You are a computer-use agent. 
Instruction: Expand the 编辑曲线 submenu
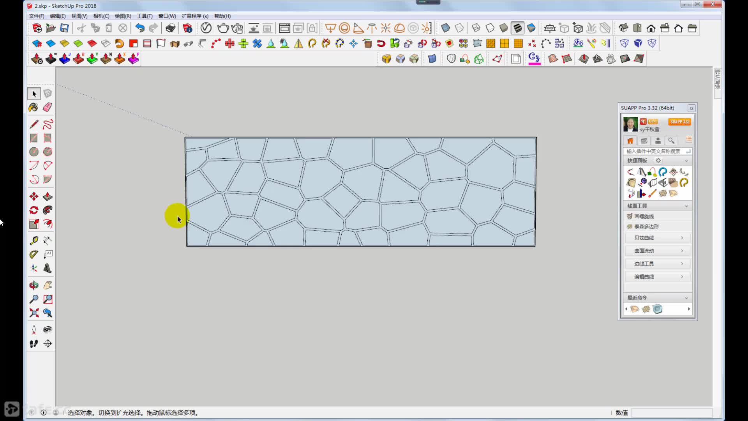tap(658, 277)
